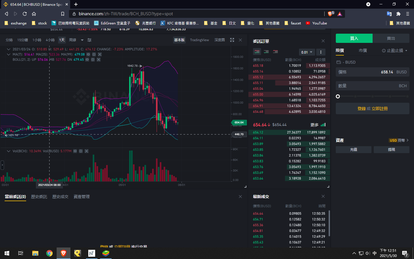
Task: Open order book 0.01 precision dropdown
Action: click(x=307, y=52)
